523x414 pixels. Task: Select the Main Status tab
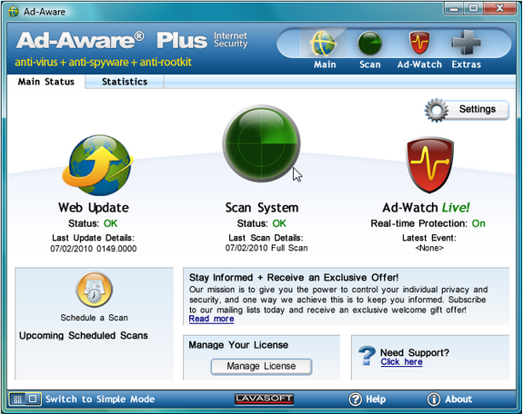(x=46, y=82)
